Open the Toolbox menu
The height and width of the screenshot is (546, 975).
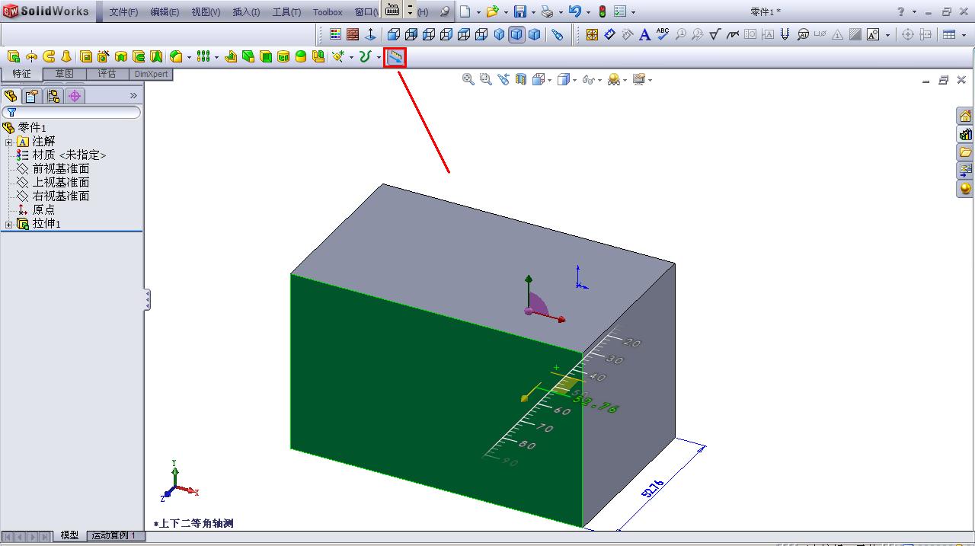pos(328,12)
